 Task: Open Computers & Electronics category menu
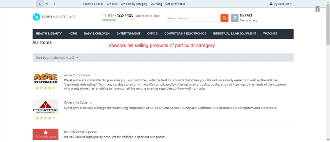(x=185, y=34)
